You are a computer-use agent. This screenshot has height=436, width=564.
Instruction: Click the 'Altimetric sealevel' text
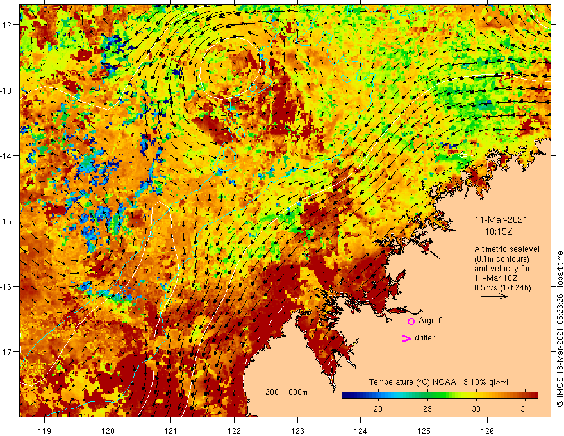coord(507,249)
